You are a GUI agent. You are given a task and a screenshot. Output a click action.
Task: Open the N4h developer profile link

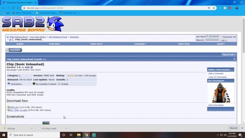coord(27,67)
